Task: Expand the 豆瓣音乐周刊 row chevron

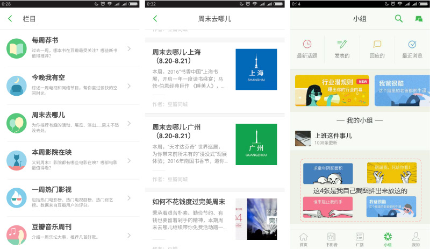Action: click(129, 235)
